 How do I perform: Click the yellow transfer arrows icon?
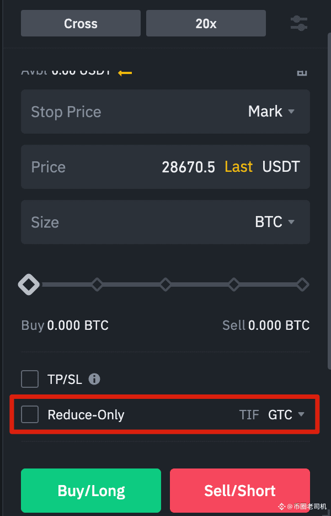[x=125, y=73]
